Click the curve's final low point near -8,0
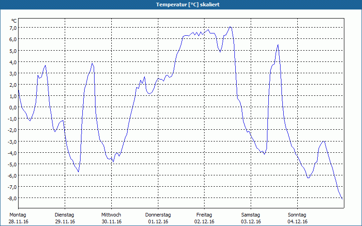The height and width of the screenshot is (226, 362). click(x=342, y=199)
